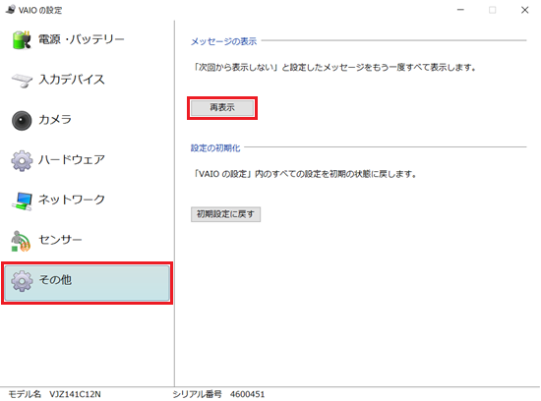Switch to the カメラ settings
Viewport: 541px width, 401px height.
(x=55, y=119)
